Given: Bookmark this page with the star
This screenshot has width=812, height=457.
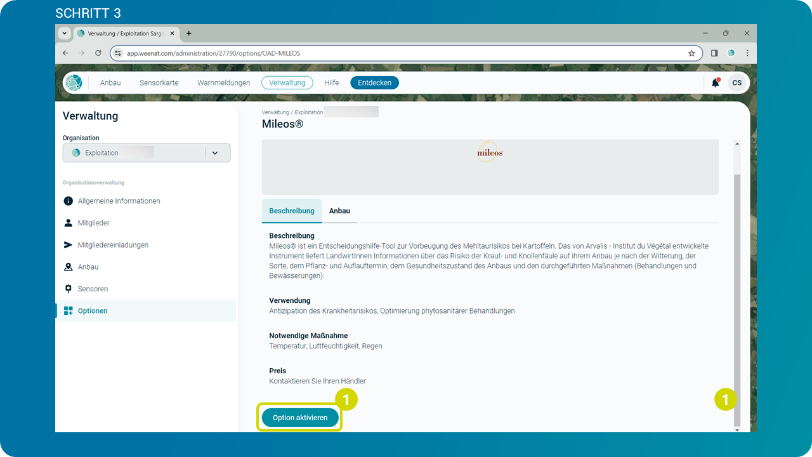Looking at the screenshot, I should pos(691,53).
